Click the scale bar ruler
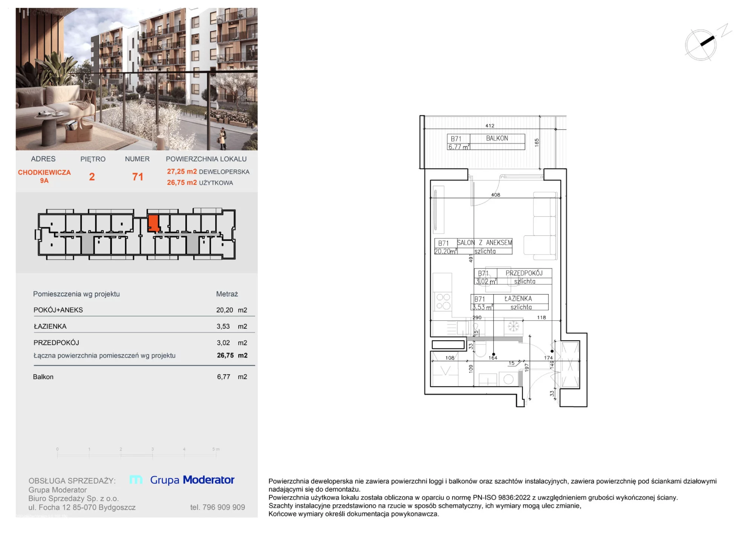Viewport: 754px width, 533px height. click(137, 453)
